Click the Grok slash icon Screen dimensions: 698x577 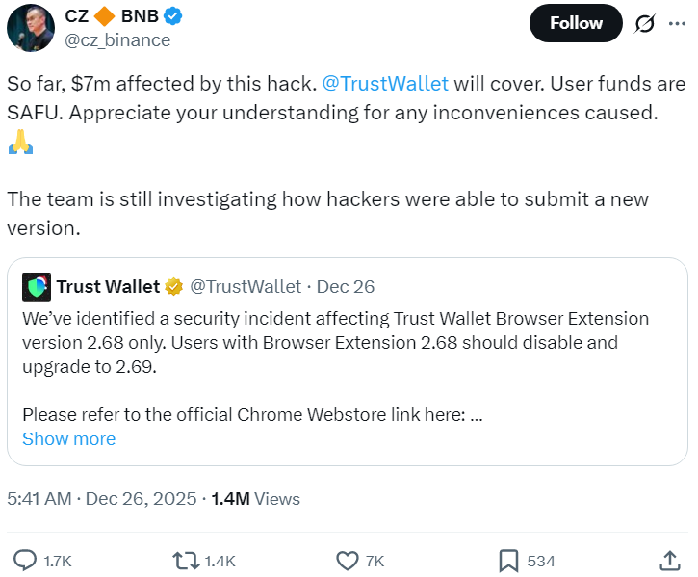645,23
